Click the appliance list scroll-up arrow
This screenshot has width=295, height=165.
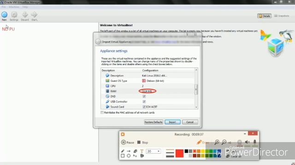(x=196, y=70)
